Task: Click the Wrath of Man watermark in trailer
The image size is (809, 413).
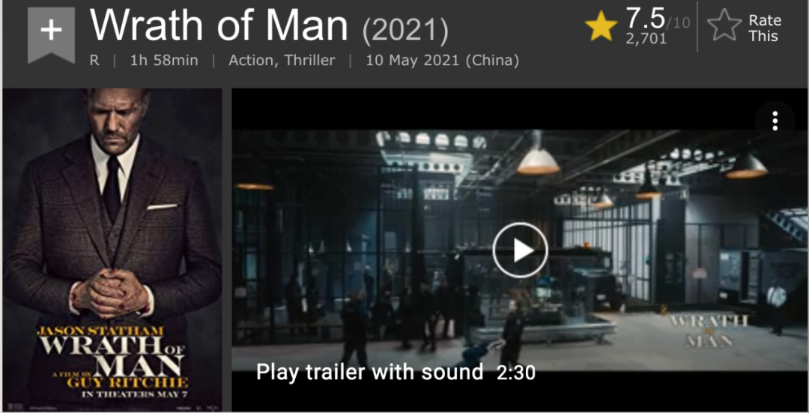Action: [x=709, y=331]
